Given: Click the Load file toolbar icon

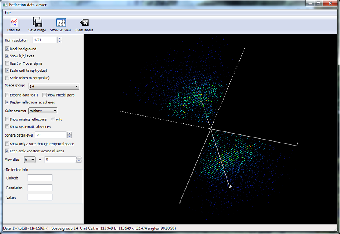Looking at the screenshot, I should (14, 23).
